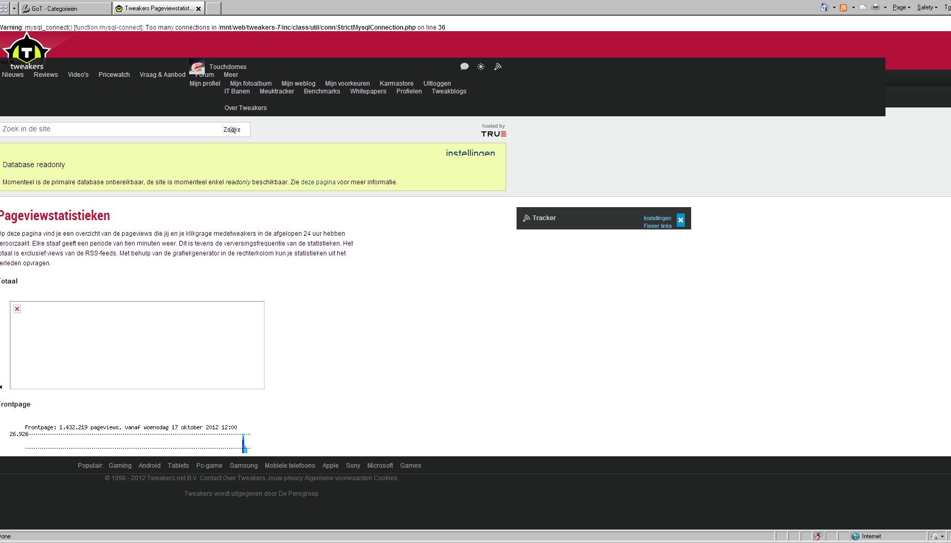Click the Tweakers star logo
951x543 pixels.
(x=27, y=51)
